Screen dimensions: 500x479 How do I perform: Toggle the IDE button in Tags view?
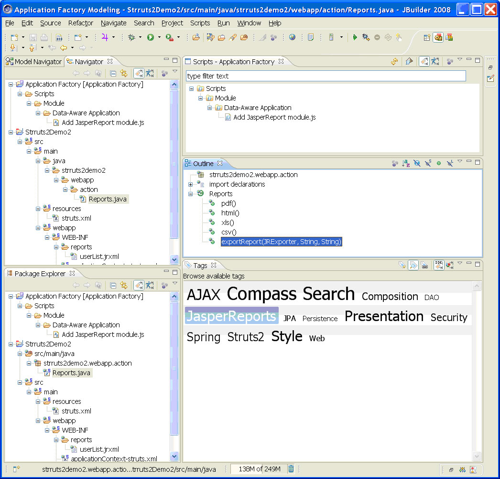(x=439, y=265)
